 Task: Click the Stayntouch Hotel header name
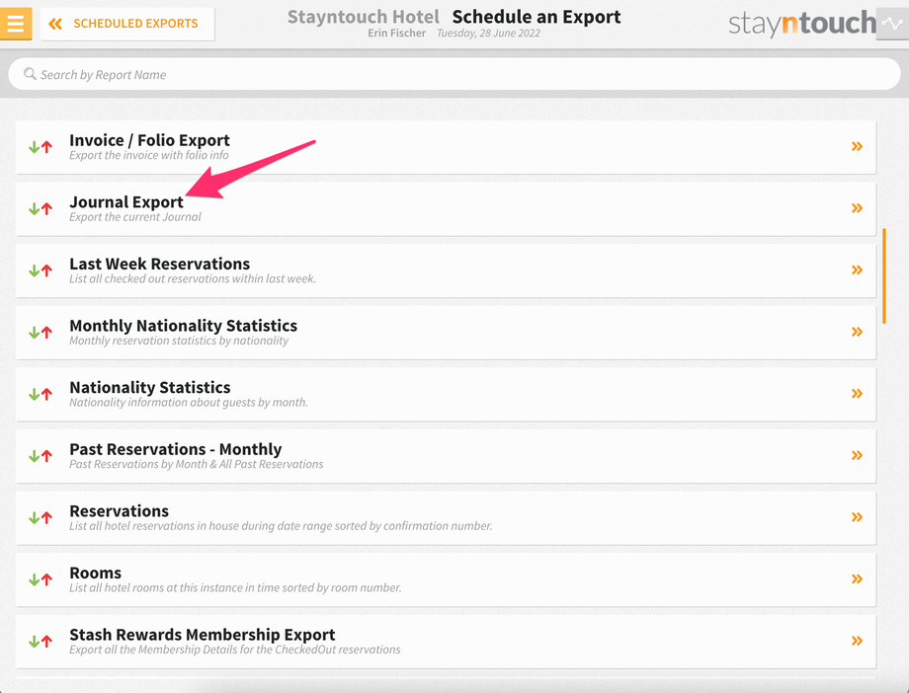[364, 17]
